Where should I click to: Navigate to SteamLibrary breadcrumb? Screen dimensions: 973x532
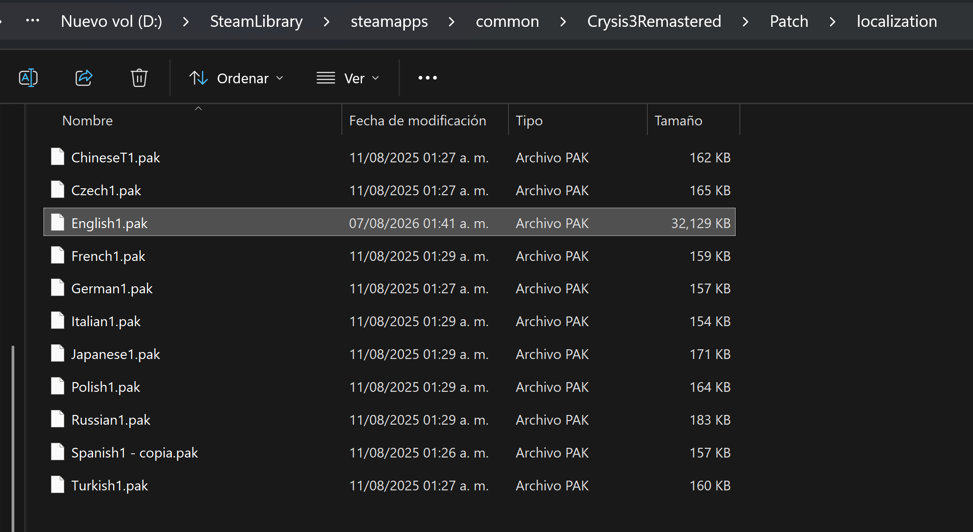click(x=256, y=21)
